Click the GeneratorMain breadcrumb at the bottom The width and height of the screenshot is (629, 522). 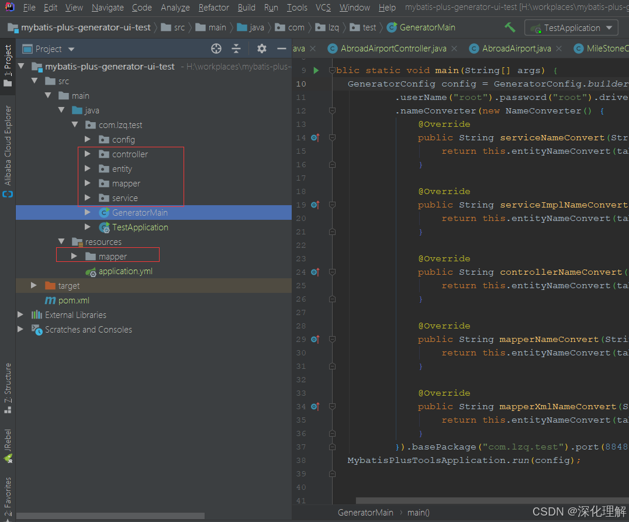[x=365, y=511]
